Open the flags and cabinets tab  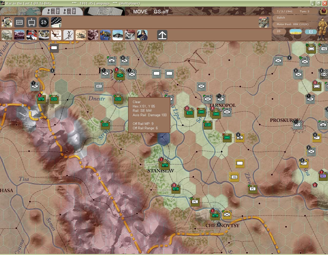62,11
